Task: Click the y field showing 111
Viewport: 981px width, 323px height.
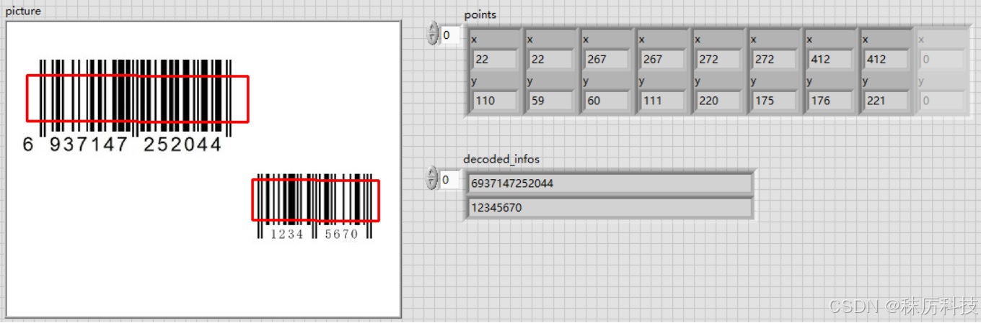Action: pos(663,101)
